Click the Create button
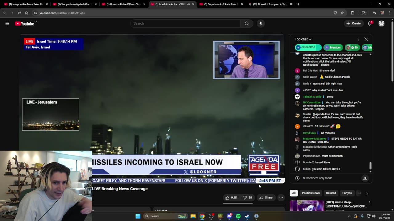Image resolution: width=394 pixels, height=221 pixels. pos(353,23)
